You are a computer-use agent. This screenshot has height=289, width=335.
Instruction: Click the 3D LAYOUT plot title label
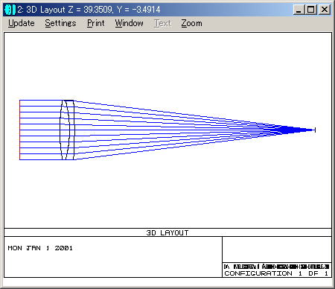[x=167, y=232]
